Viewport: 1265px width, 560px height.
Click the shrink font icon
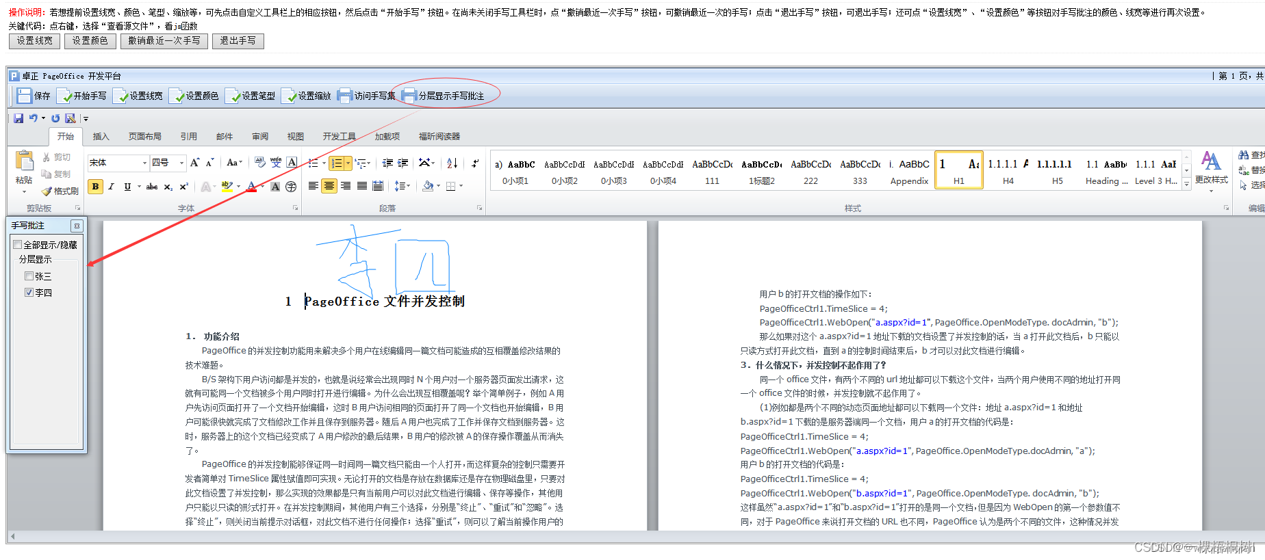tap(210, 163)
